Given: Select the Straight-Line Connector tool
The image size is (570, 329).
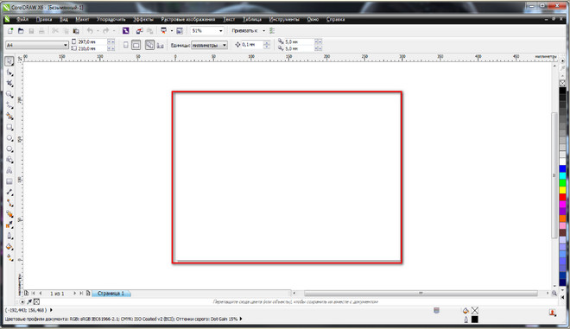Looking at the screenshot, I should pyautogui.click(x=9, y=203).
